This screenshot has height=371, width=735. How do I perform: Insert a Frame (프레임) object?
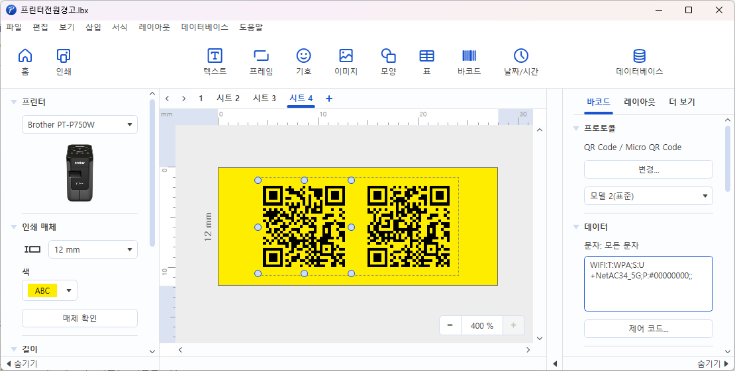point(261,62)
